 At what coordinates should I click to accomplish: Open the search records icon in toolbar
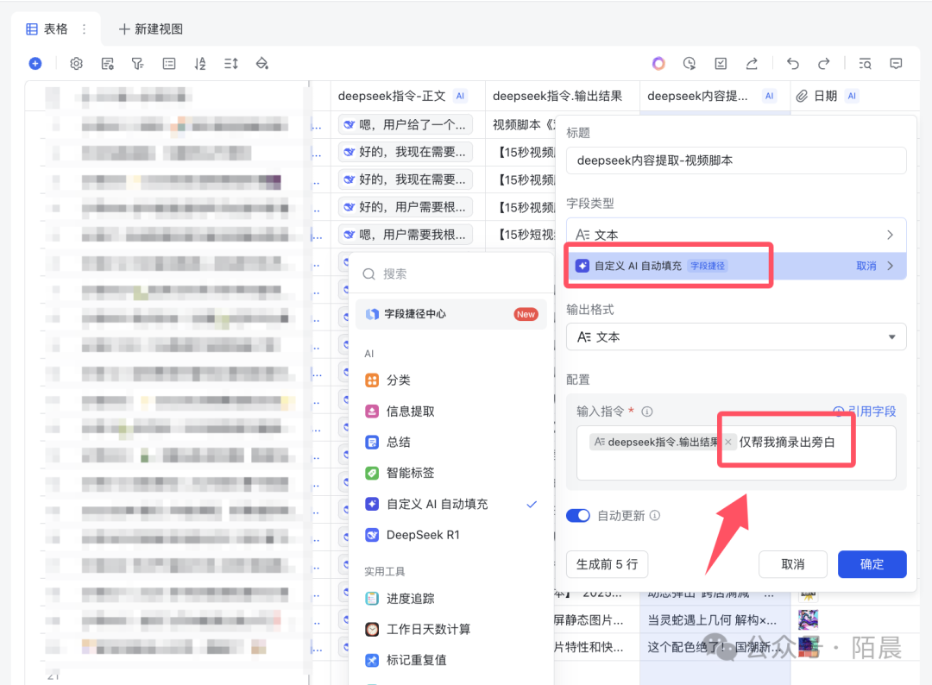point(865,64)
